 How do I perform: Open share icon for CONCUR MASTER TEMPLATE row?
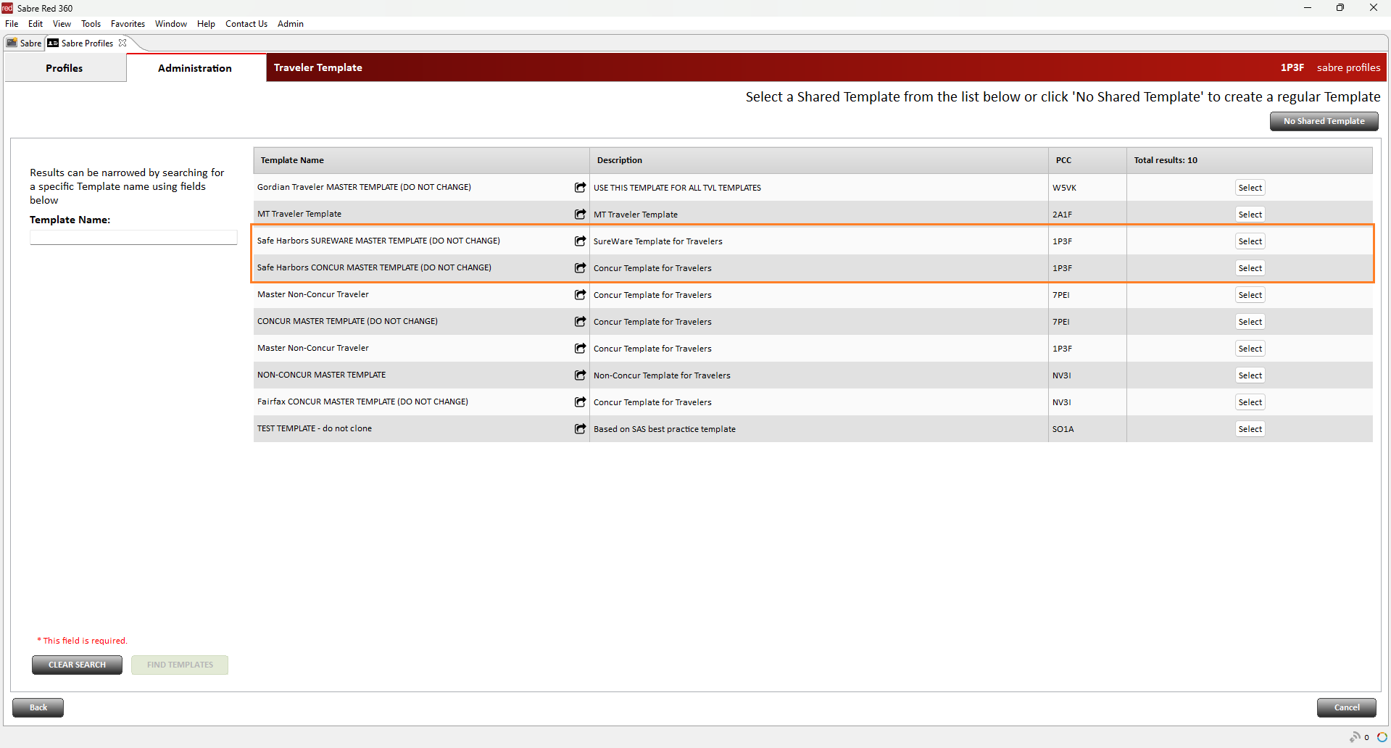[x=580, y=321]
